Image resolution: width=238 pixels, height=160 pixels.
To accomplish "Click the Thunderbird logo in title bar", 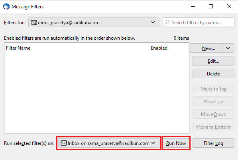I will [x=6, y=6].
